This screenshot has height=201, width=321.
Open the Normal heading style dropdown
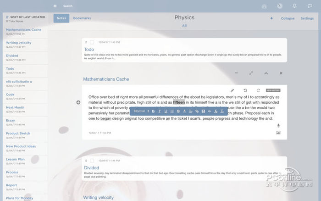pos(141,111)
